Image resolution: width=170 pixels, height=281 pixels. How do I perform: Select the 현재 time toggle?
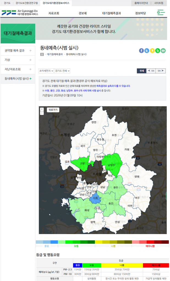(141, 71)
